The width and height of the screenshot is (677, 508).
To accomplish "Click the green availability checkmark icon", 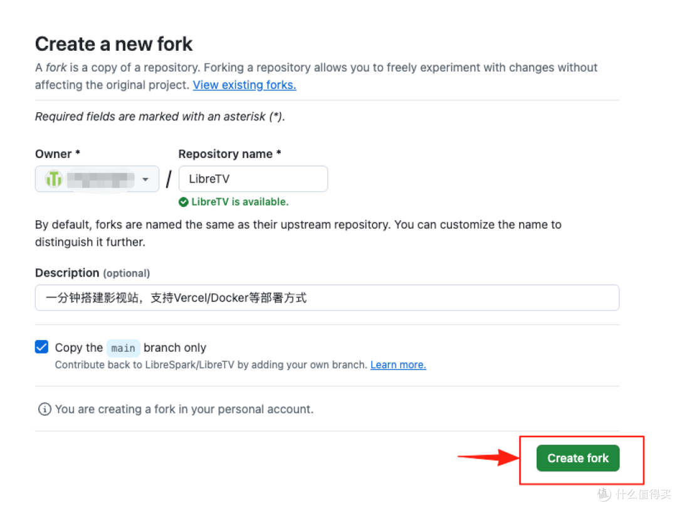I will click(x=184, y=202).
